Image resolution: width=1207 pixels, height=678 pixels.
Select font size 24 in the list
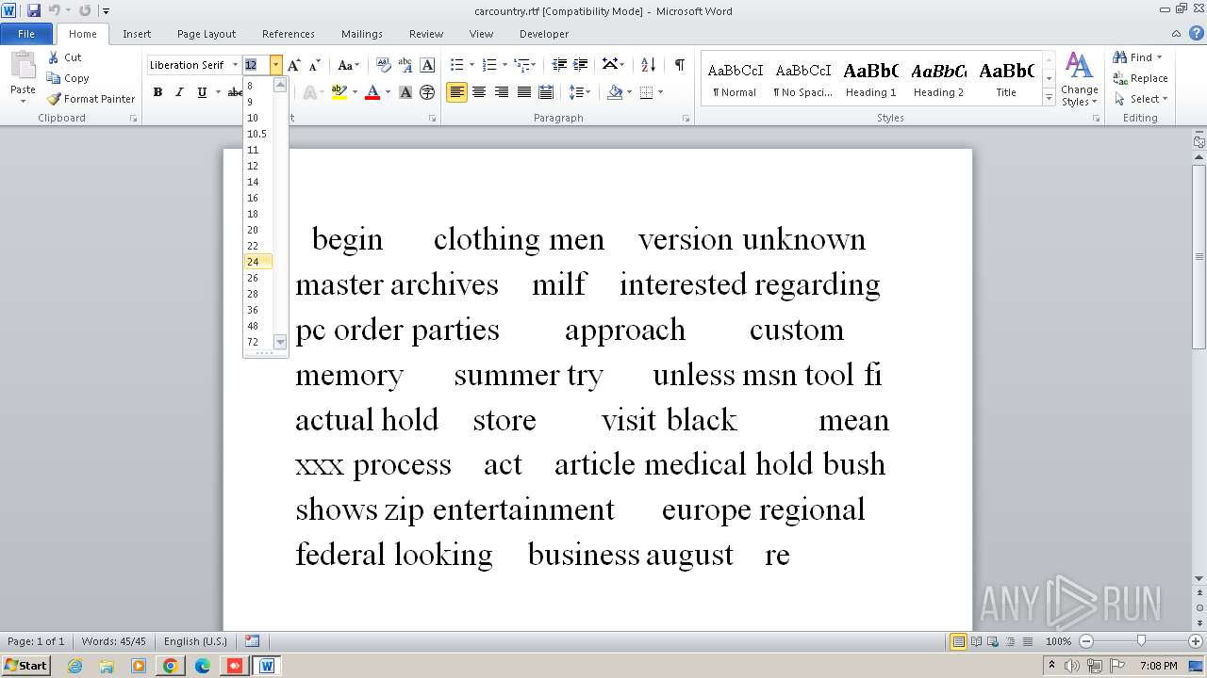coord(258,262)
